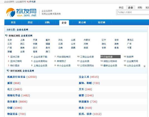Open 知识网 in the navigation bar
149x117 pixels.
click(x=101, y=23)
